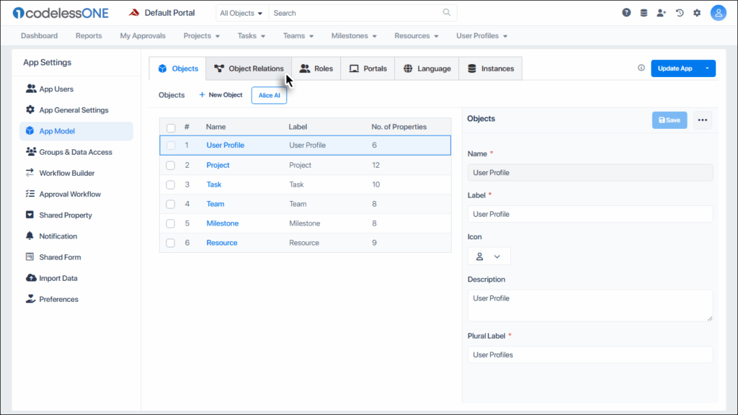Tick the checkbox for the Project row
Image resolution: width=738 pixels, height=415 pixels.
(171, 165)
